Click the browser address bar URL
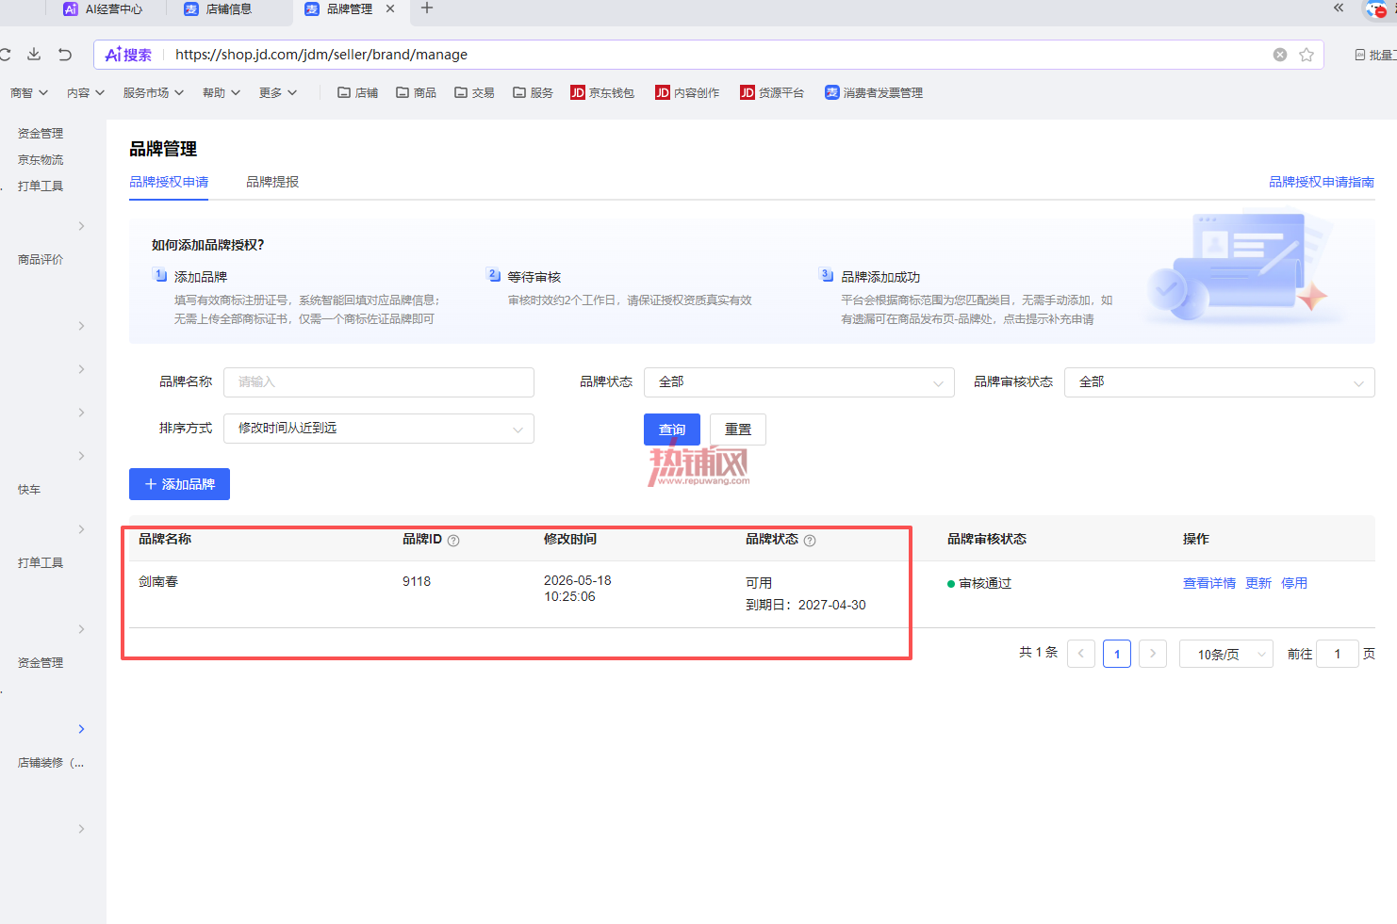 (321, 55)
